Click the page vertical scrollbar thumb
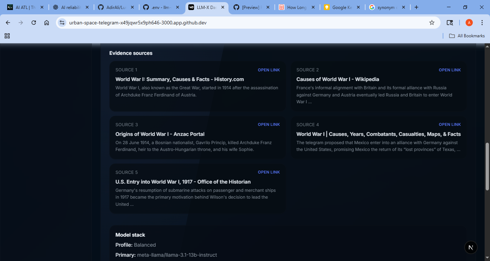The height and width of the screenshot is (261, 490). tap(487, 166)
